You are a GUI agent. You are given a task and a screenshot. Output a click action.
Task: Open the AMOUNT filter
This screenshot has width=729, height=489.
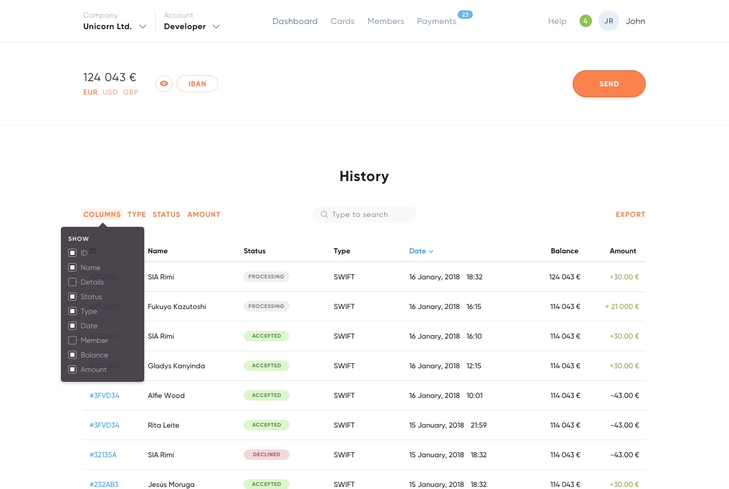pyautogui.click(x=204, y=214)
